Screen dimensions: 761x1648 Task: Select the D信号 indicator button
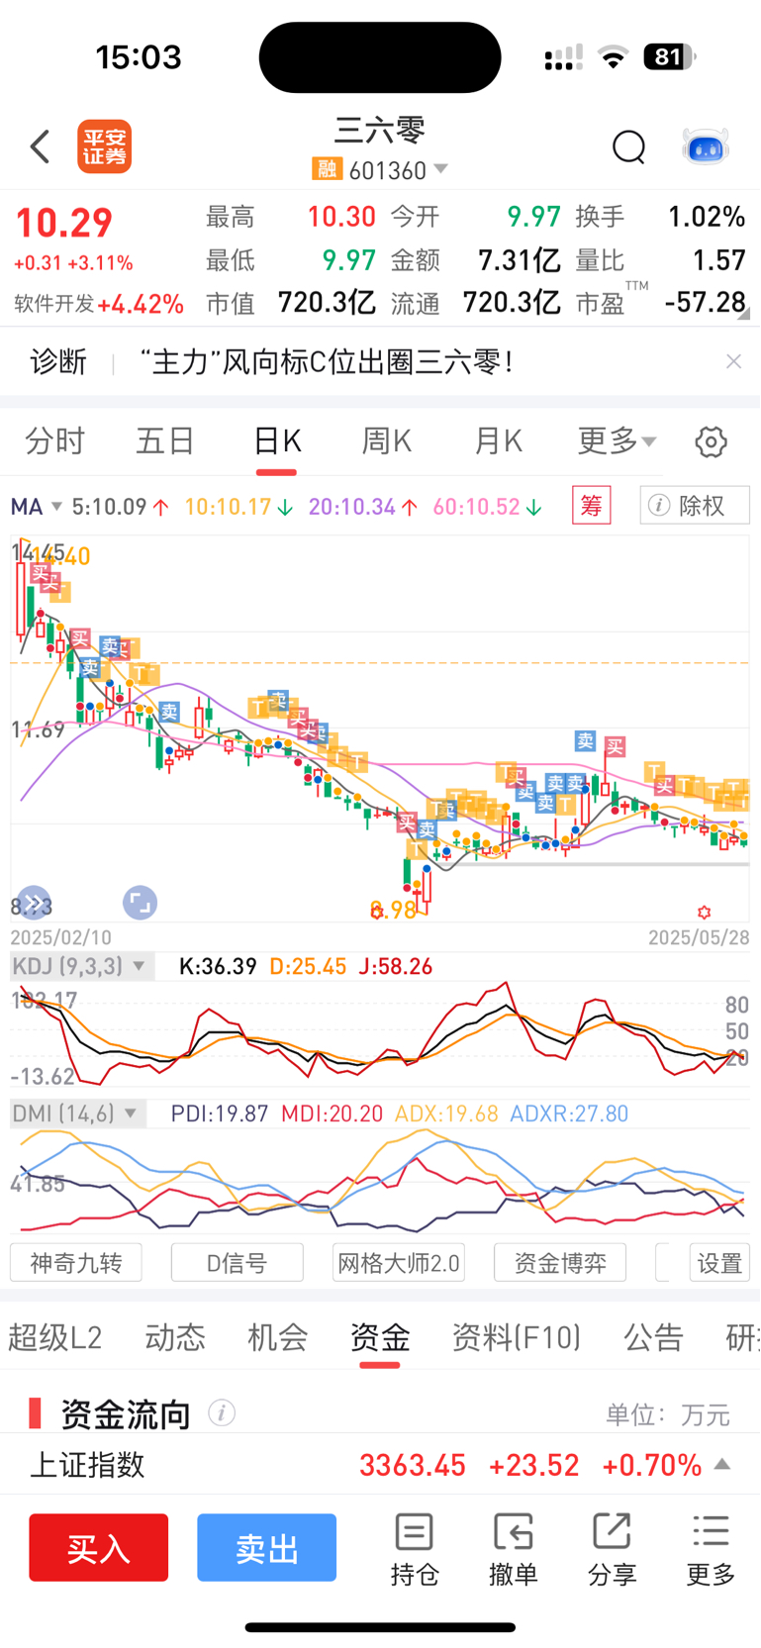(x=238, y=1263)
